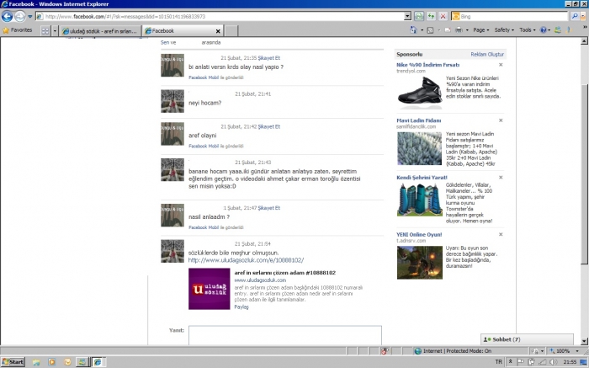Select the Facebook tab
Screen dimensions: 589x368
178,31
